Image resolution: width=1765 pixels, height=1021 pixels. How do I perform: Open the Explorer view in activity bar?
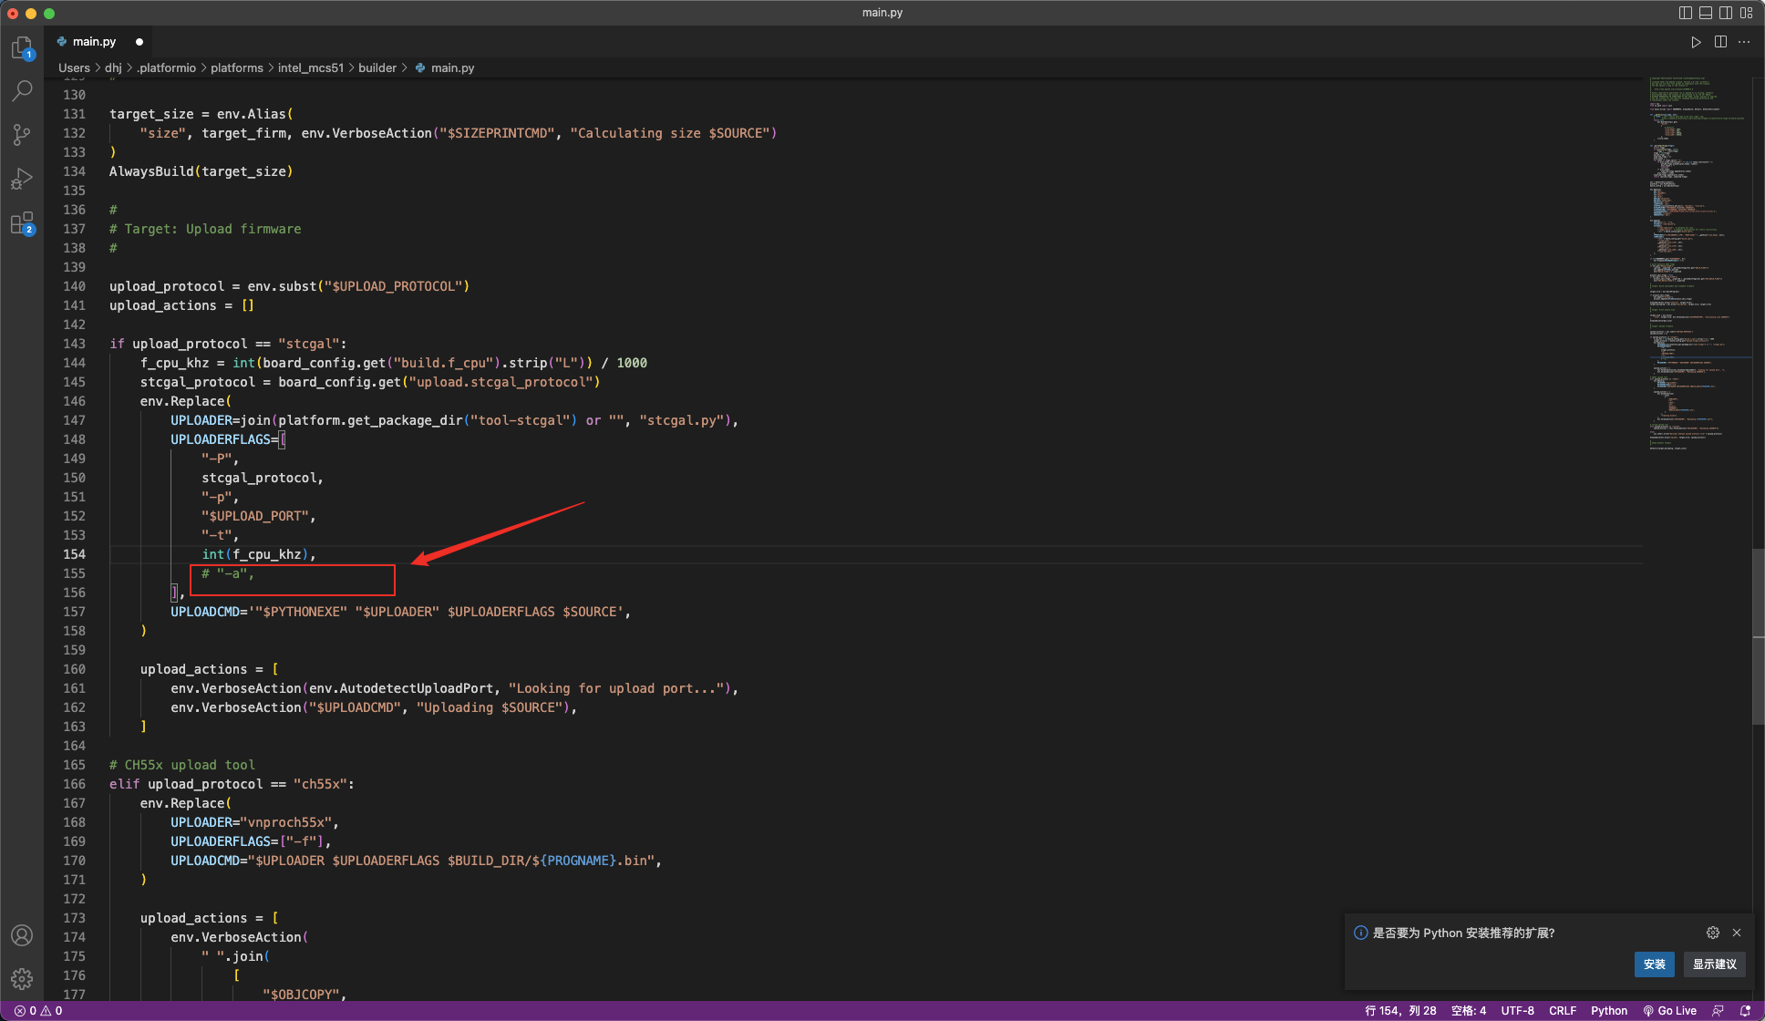[22, 47]
